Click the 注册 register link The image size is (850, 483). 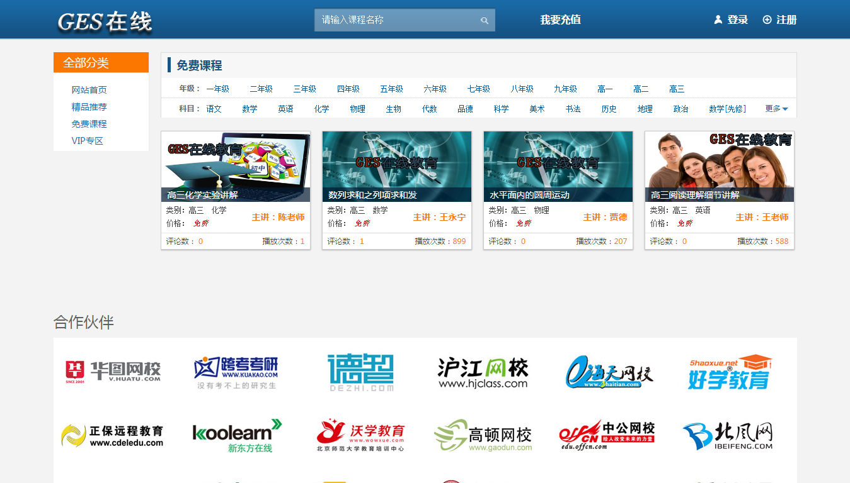[x=780, y=19]
